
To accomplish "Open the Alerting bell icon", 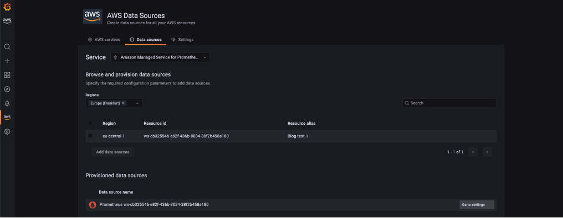I will point(7,103).
